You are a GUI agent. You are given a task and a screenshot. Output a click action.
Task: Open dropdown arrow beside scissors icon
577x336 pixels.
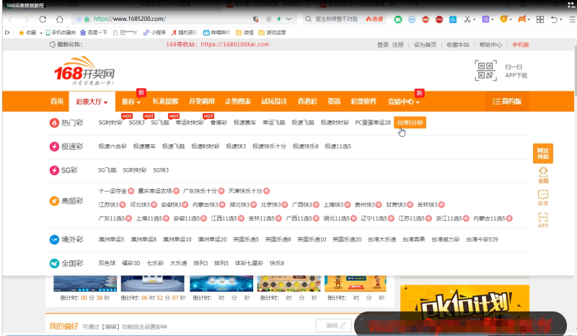click(x=474, y=19)
